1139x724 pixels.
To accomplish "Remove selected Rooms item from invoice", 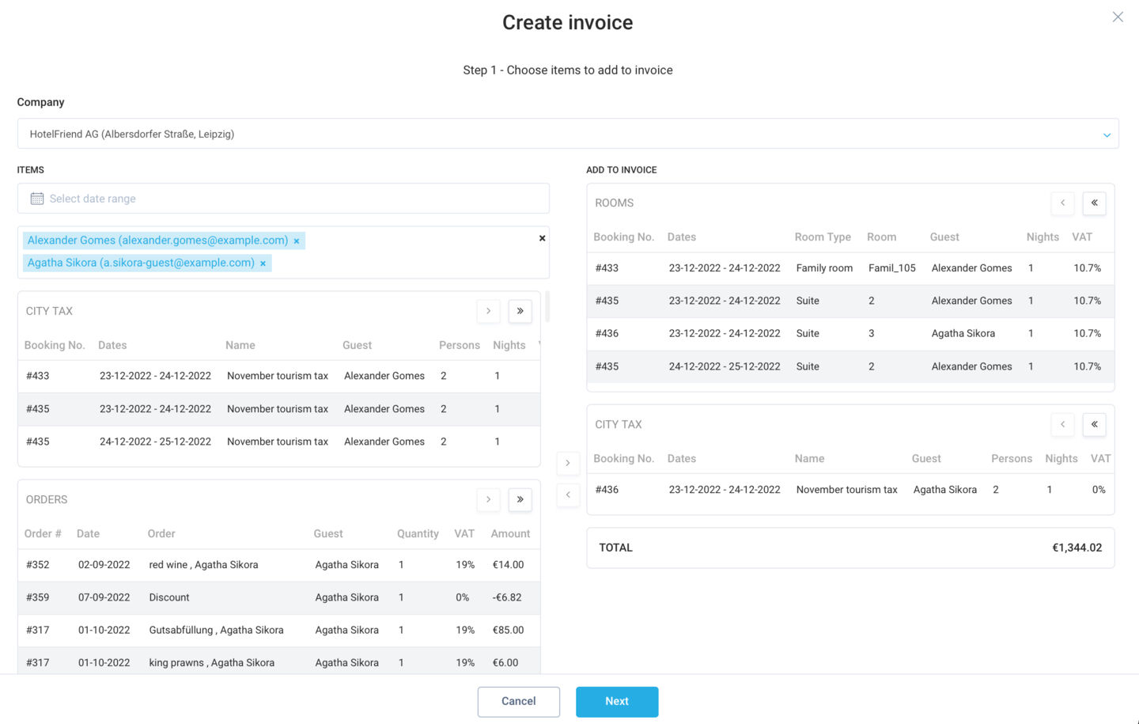I will point(1062,203).
